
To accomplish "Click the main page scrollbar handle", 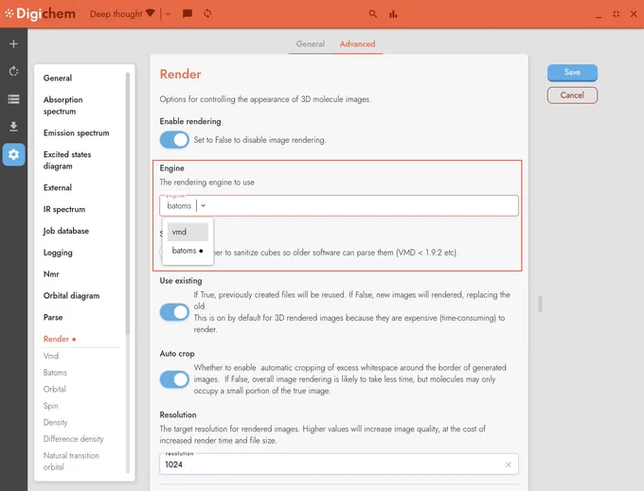I will coord(540,304).
